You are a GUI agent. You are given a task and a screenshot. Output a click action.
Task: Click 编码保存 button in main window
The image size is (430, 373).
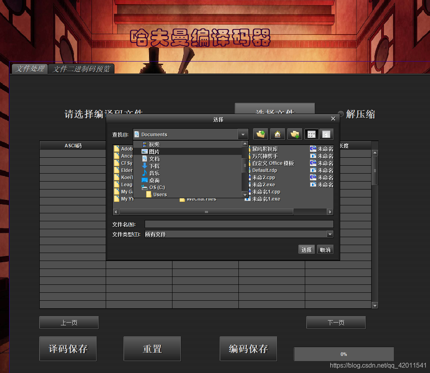(x=248, y=349)
